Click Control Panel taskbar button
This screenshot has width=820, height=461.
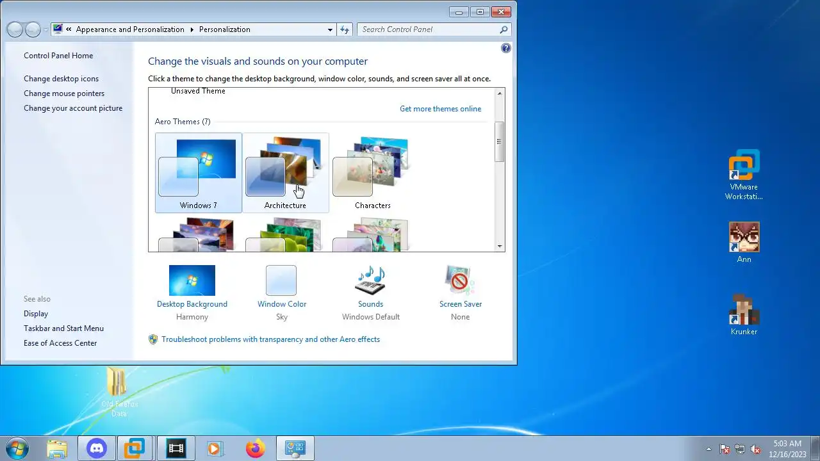(x=295, y=448)
